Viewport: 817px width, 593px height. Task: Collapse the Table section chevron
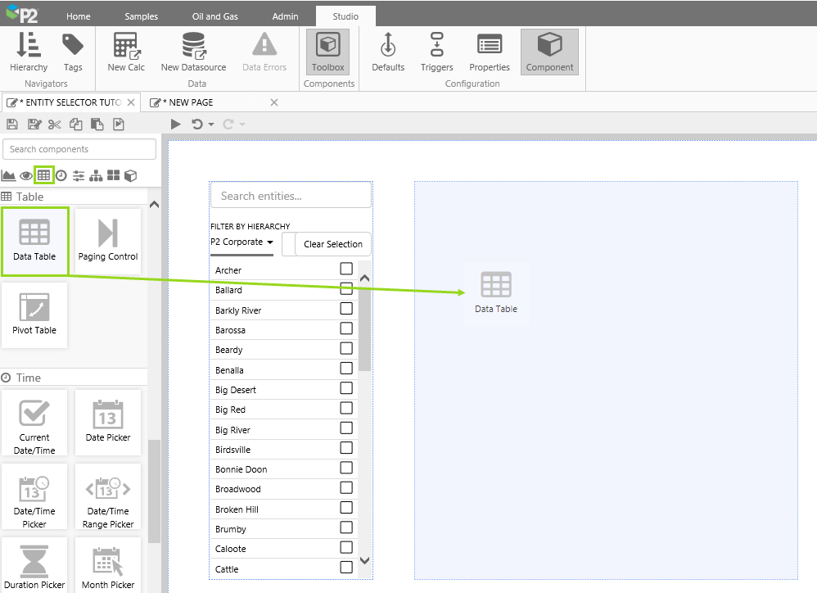point(154,205)
